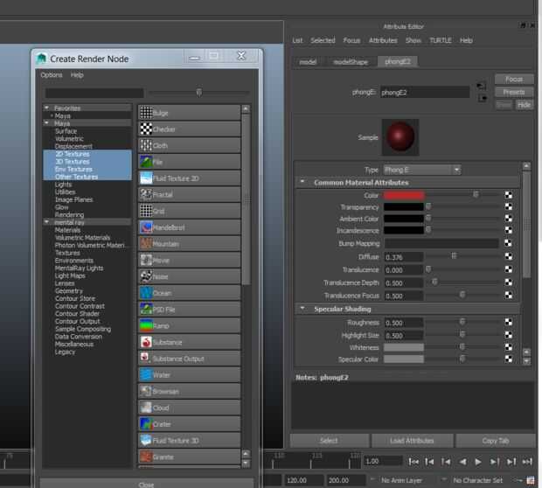
Task: Create a File texture node
Action: click(x=189, y=162)
